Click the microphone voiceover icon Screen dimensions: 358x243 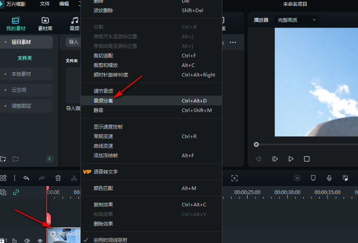point(329,178)
